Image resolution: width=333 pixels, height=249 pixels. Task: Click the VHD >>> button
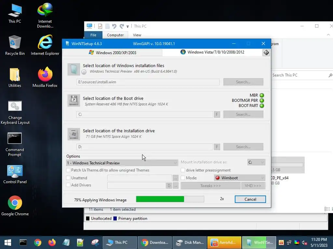[x=253, y=186]
